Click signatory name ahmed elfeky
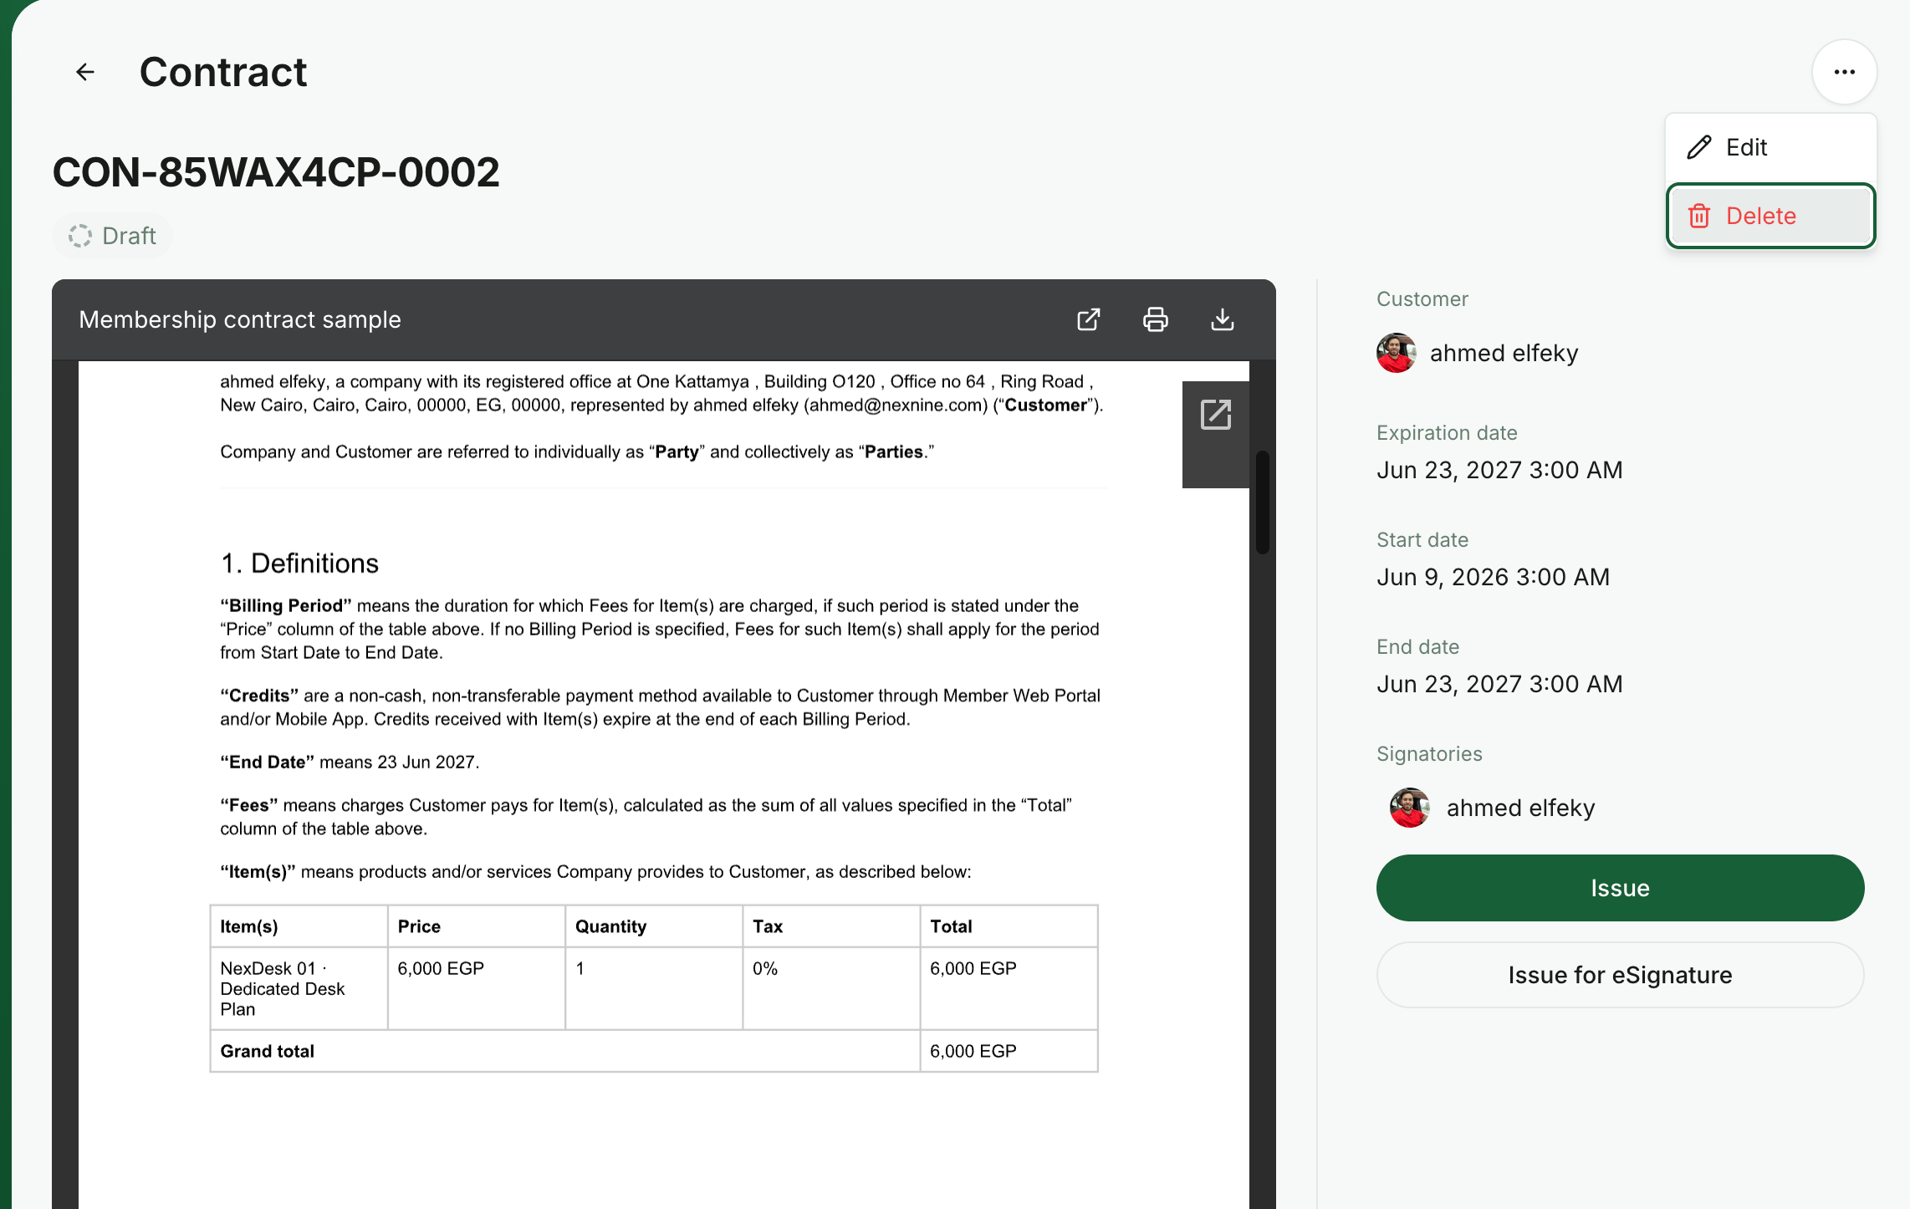This screenshot has width=1910, height=1209. [x=1520, y=808]
